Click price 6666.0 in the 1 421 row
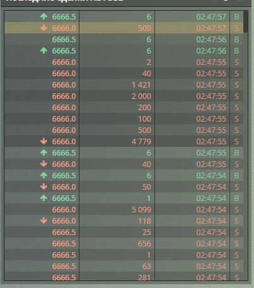254x288 pixels. click(64, 85)
